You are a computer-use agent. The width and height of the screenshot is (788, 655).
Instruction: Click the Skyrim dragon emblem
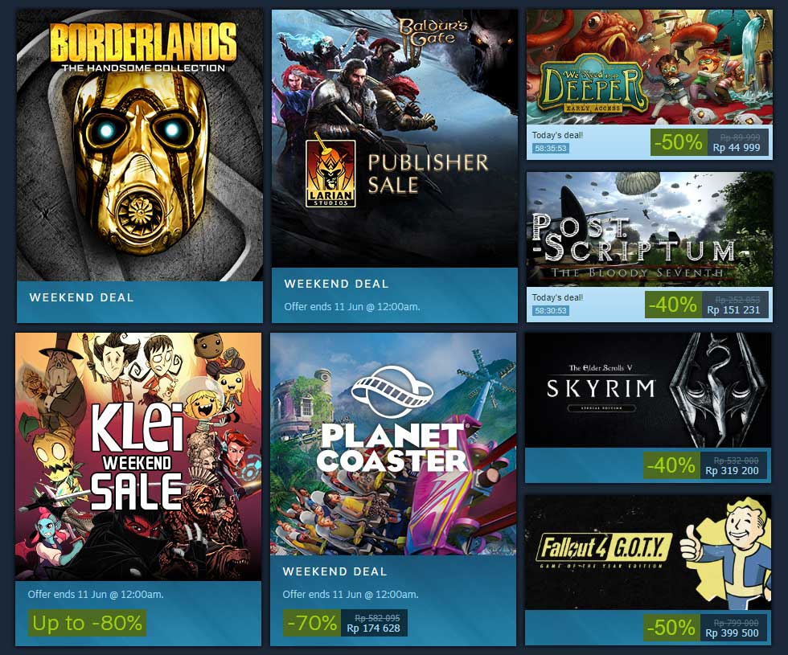(719, 390)
